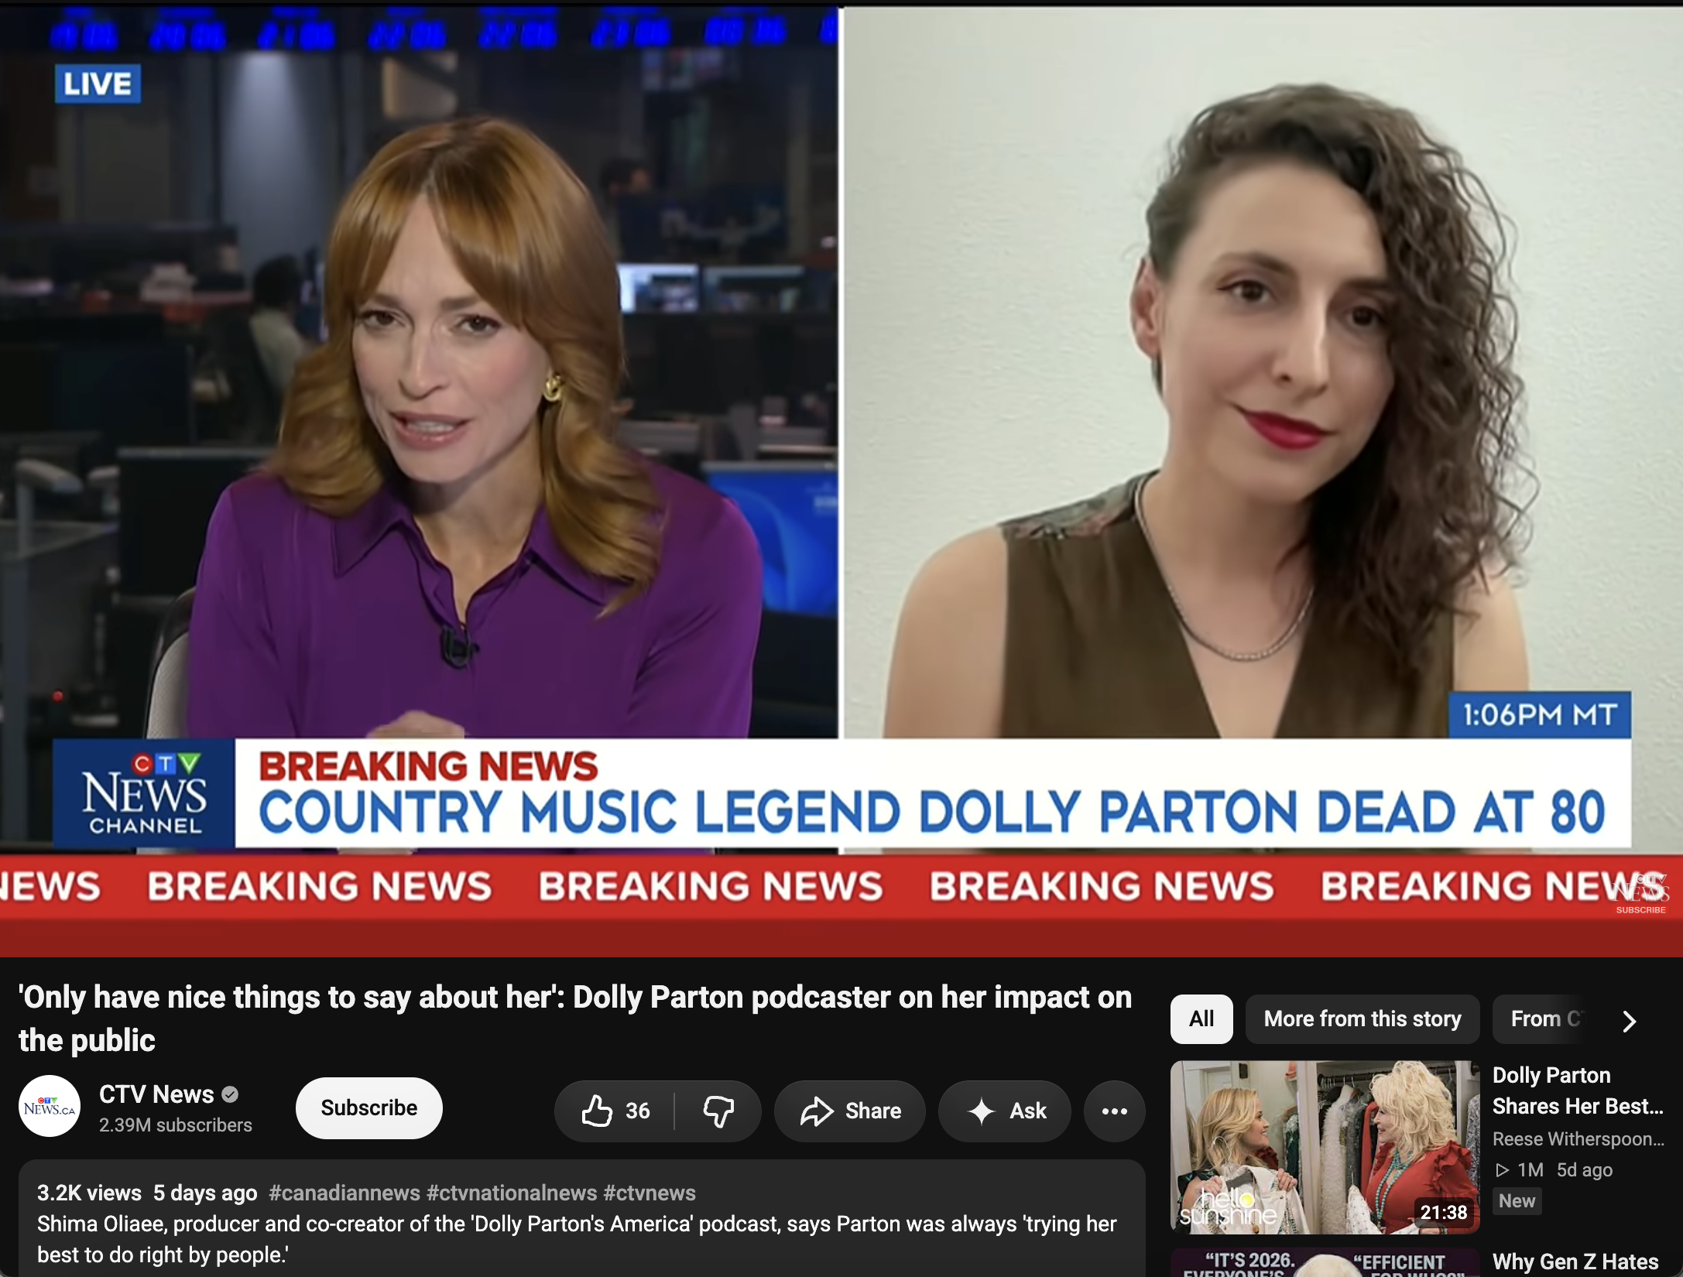Viewport: 1683px width, 1277px height.
Task: Click the CTV News channel name link
Action: pos(156,1094)
